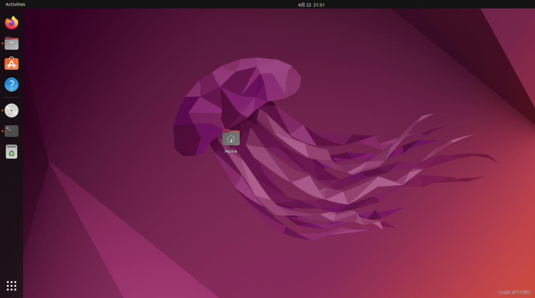This screenshot has width=535, height=298.
Task: Open the Terminal from the dock
Action: [11, 131]
